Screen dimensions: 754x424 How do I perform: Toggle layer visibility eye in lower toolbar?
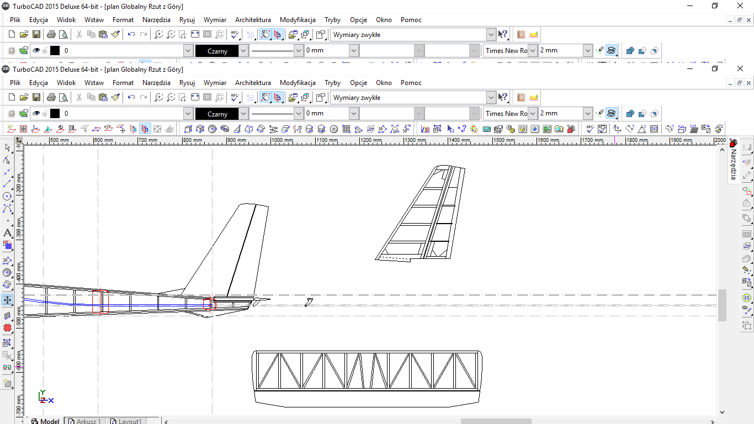click(36, 114)
